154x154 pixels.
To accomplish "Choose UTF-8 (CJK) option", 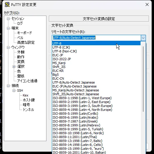I will click(96, 47).
